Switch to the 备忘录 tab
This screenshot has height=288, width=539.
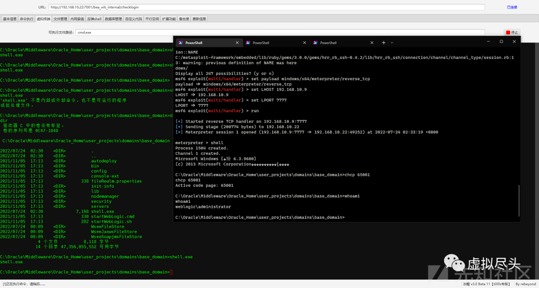point(184,19)
